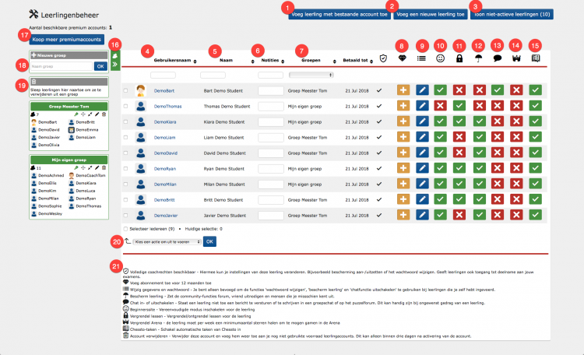This screenshot has height=355, width=584.
Task: Toggle protection for DemoKiara
Action: pyautogui.click(x=479, y=121)
